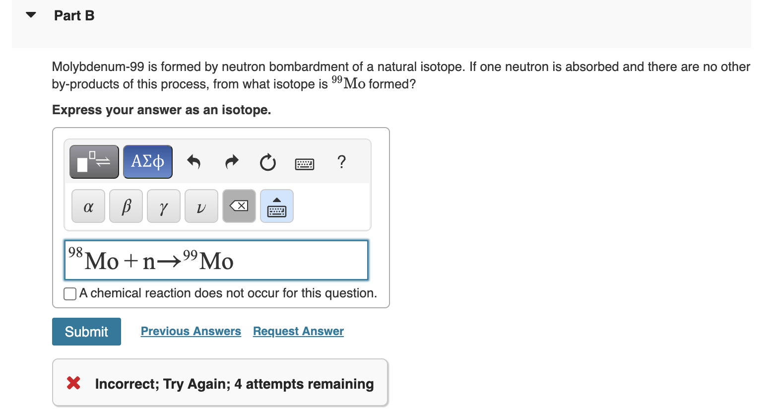Screen dimensions: 776x417
Task: Open the ΑΣφ Greek symbols menu
Action: click(147, 161)
